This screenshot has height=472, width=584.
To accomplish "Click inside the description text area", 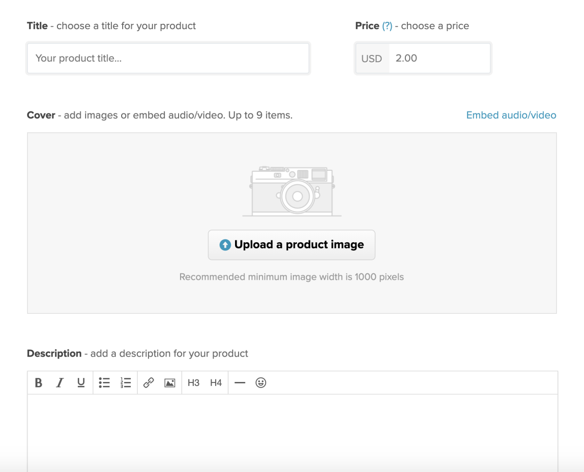I will pyautogui.click(x=292, y=432).
